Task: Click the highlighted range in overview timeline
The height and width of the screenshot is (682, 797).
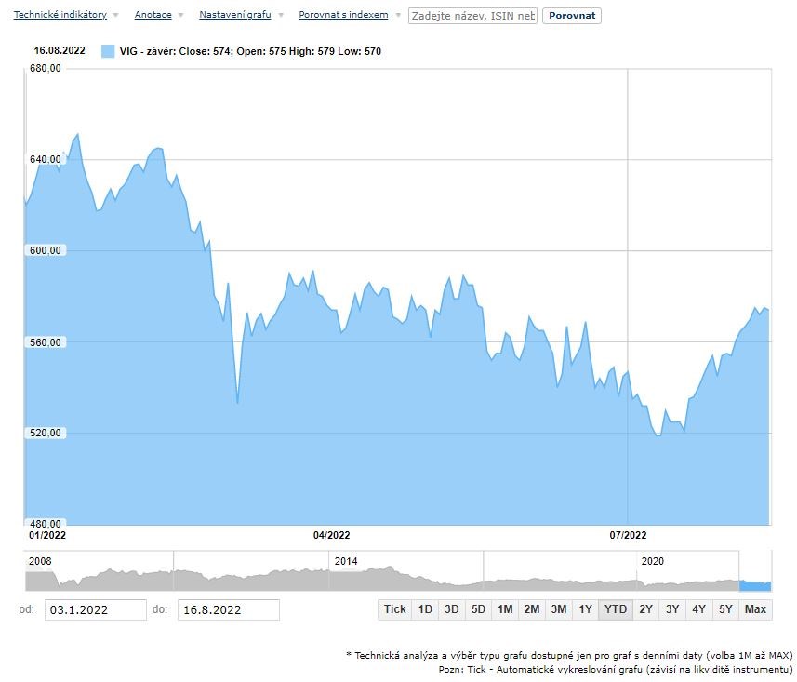Action: pyautogui.click(x=755, y=584)
